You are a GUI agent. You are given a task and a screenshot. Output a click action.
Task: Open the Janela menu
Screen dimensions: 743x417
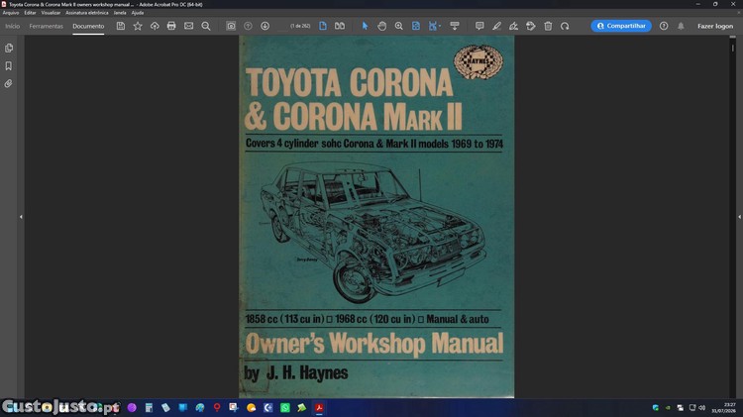[120, 13]
